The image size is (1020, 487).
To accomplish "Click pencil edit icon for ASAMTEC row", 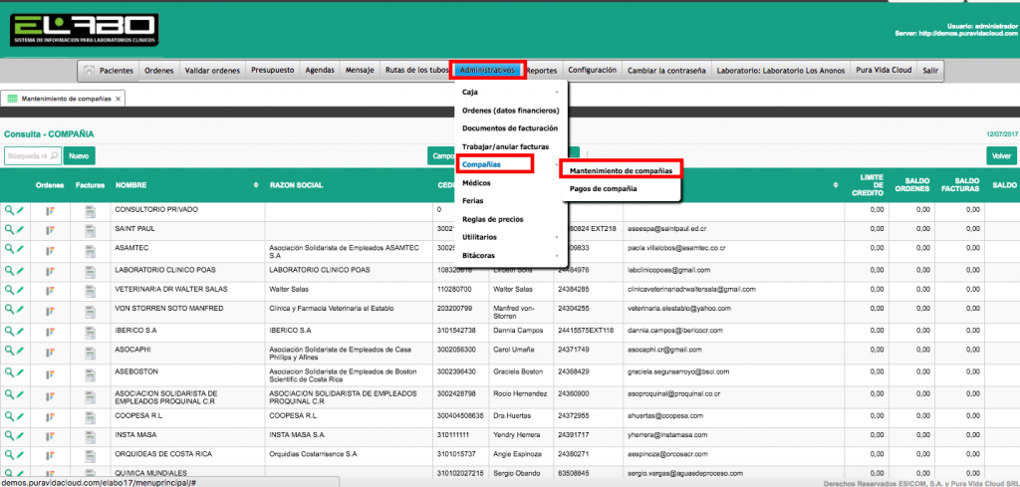I will pyautogui.click(x=20, y=249).
